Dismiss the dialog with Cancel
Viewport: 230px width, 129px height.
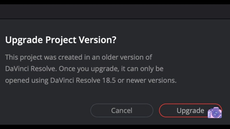tap(122, 110)
